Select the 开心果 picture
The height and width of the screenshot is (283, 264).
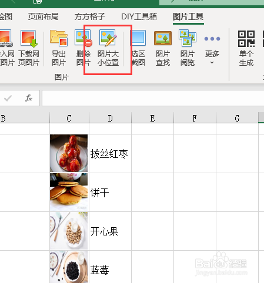tap(69, 231)
